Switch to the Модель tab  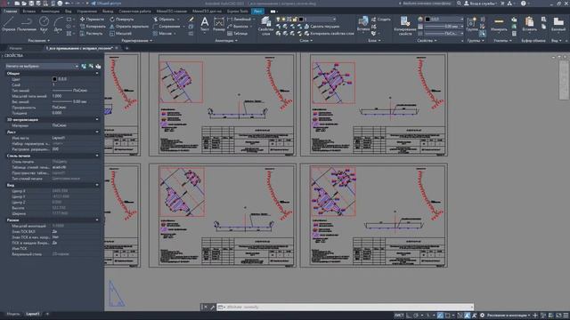(13, 314)
